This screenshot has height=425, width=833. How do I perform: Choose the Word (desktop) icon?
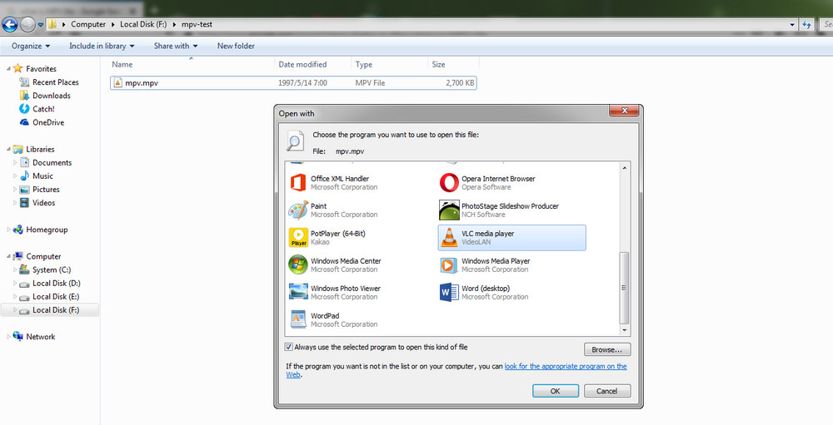point(449,293)
